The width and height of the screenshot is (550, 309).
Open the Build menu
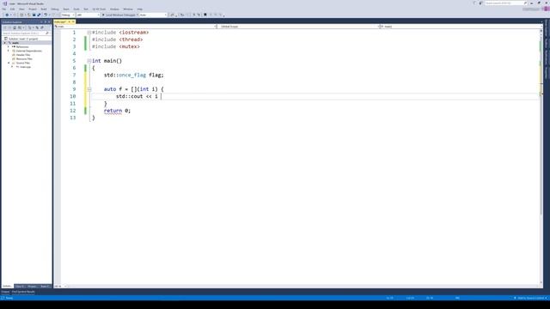coord(44,9)
